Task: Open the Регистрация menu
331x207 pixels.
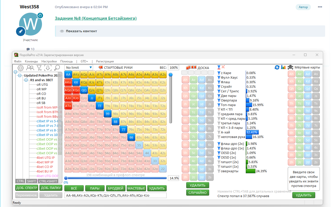Action: [105, 61]
